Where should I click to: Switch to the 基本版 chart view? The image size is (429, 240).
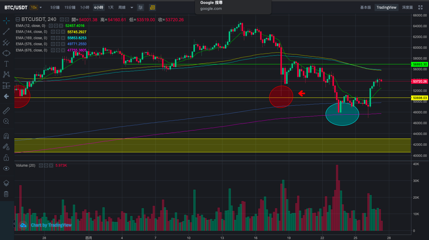[x=365, y=7]
